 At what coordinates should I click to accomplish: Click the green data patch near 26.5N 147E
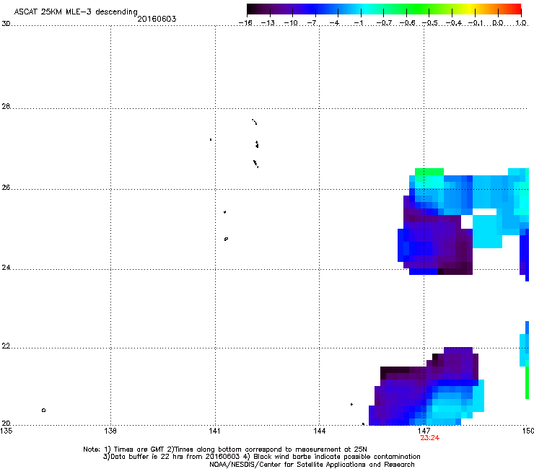coord(429,172)
